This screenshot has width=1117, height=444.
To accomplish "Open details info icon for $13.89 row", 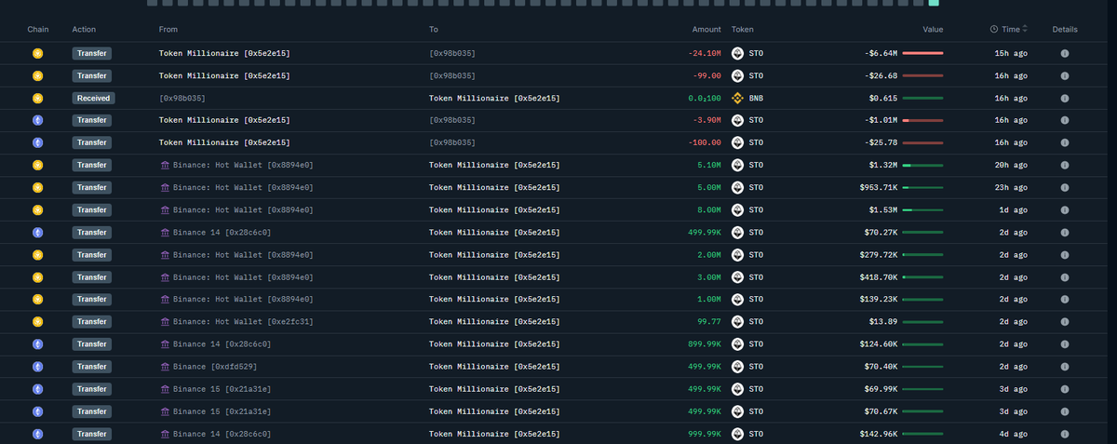I will [x=1064, y=321].
